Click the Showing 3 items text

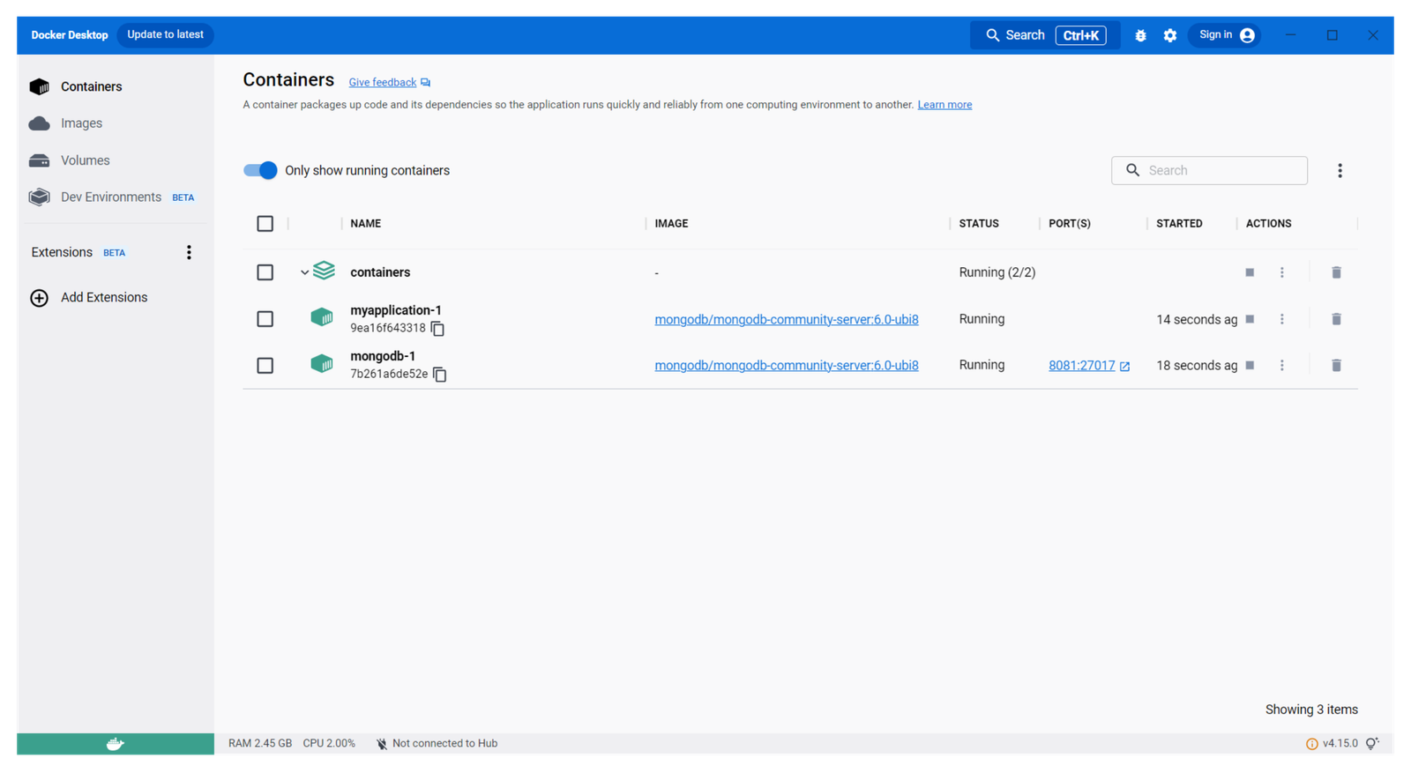point(1311,710)
